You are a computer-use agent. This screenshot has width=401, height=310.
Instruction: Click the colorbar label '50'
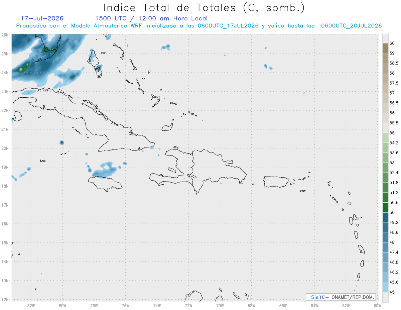tap(392, 212)
